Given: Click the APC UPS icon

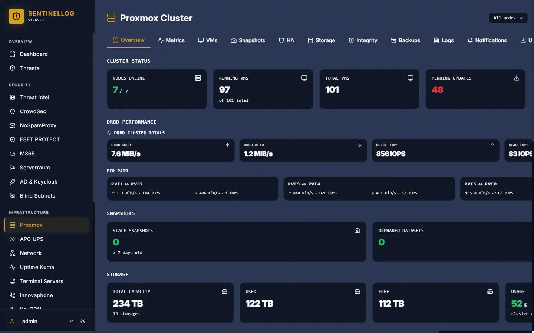Looking at the screenshot, I should pyautogui.click(x=12, y=239).
